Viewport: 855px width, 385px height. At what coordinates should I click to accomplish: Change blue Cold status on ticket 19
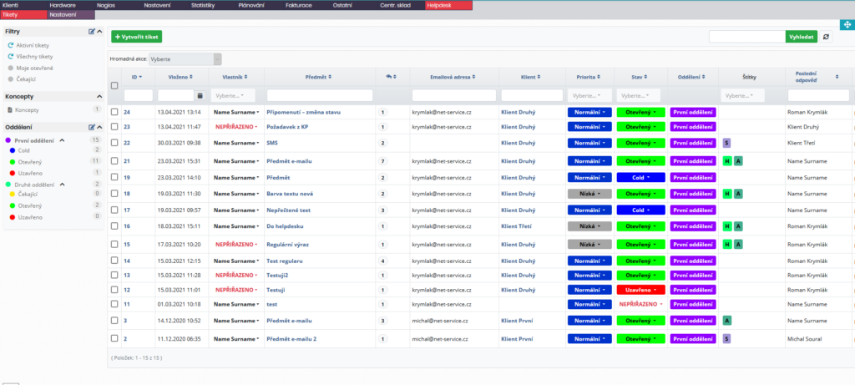(x=641, y=177)
